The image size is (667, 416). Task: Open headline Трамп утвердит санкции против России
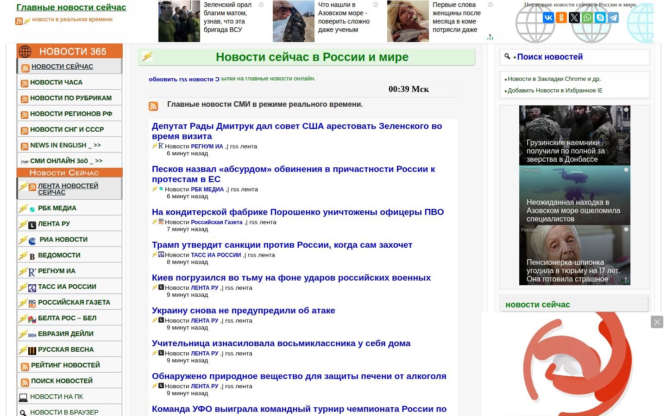282,245
